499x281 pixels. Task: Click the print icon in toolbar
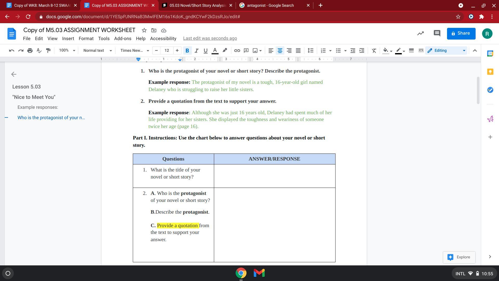(x=30, y=50)
